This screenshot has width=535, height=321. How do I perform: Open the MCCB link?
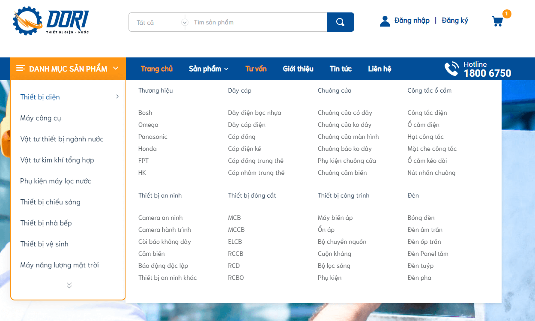[x=236, y=230]
